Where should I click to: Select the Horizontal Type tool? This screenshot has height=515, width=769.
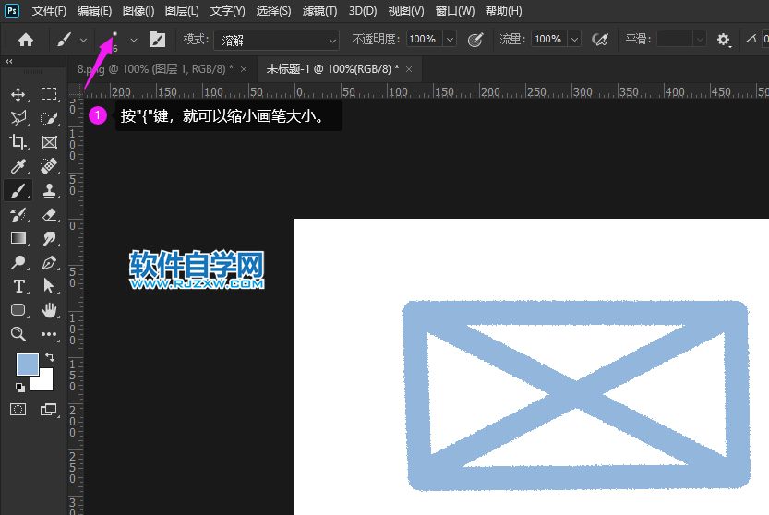pyautogui.click(x=18, y=286)
